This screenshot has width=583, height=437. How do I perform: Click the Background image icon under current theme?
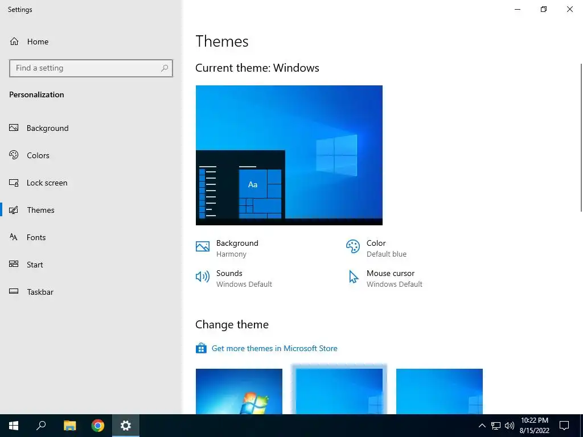point(203,246)
